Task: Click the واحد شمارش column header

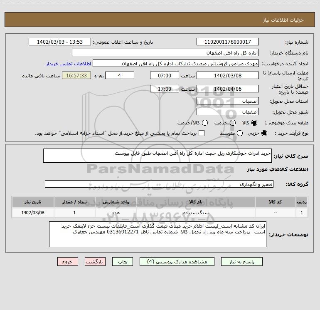Action: (116, 202)
